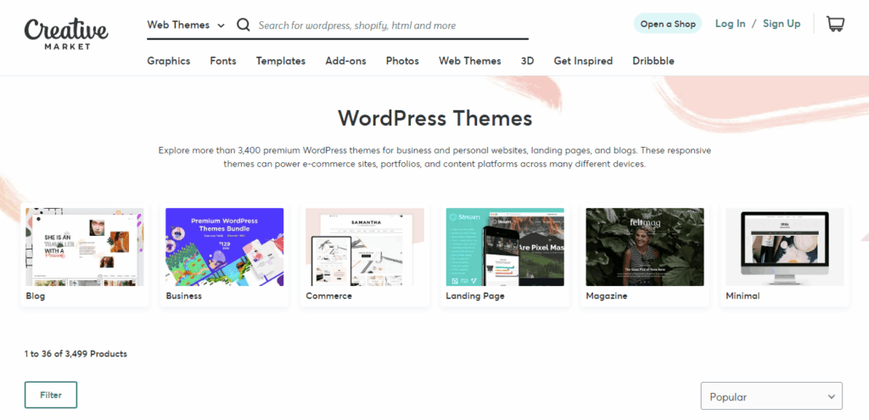Choose the Commerce category card
The height and width of the screenshot is (420, 869).
pyautogui.click(x=365, y=247)
